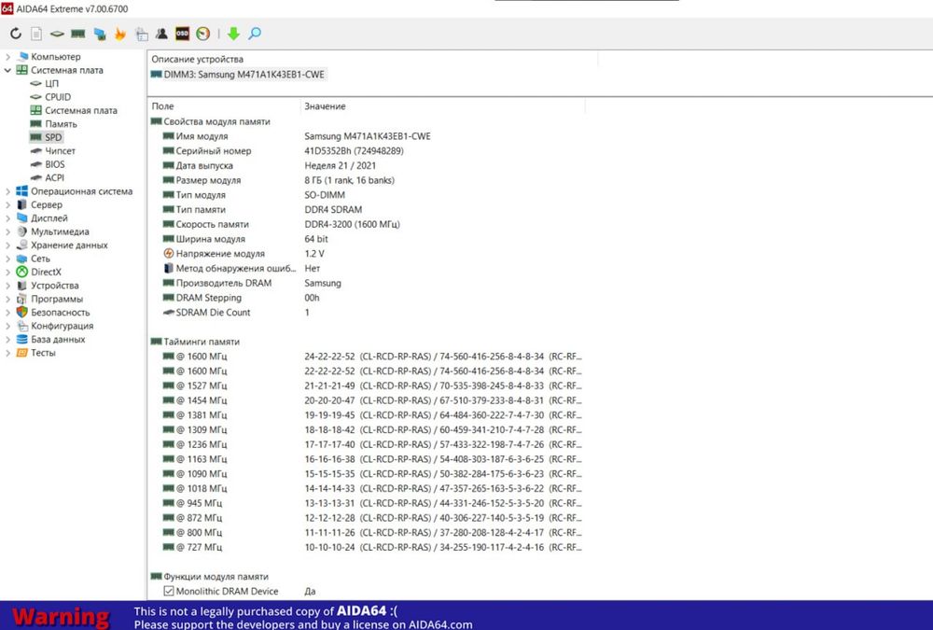Image resolution: width=933 pixels, height=630 pixels.
Task: Select the DRAM Stepping row
Action: pyautogui.click(x=366, y=297)
